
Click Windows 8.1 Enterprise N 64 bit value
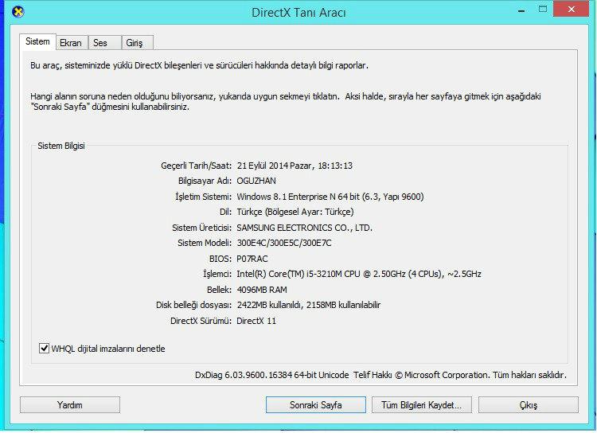tap(330, 197)
